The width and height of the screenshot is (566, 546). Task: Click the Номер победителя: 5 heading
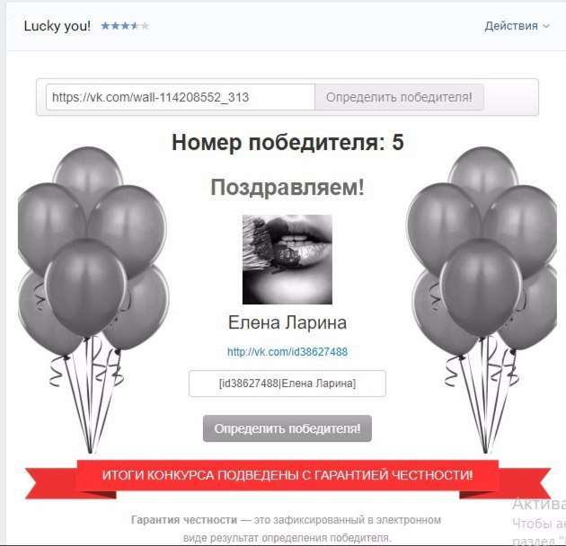[287, 142]
